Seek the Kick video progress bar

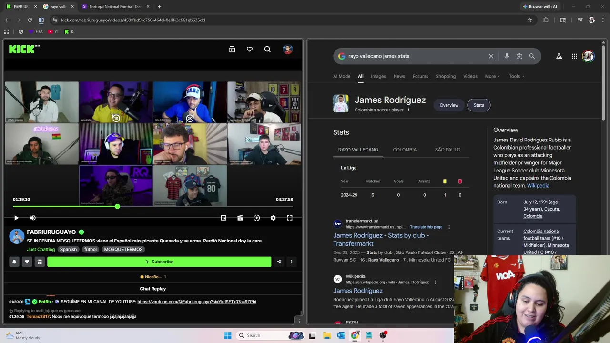(152, 207)
